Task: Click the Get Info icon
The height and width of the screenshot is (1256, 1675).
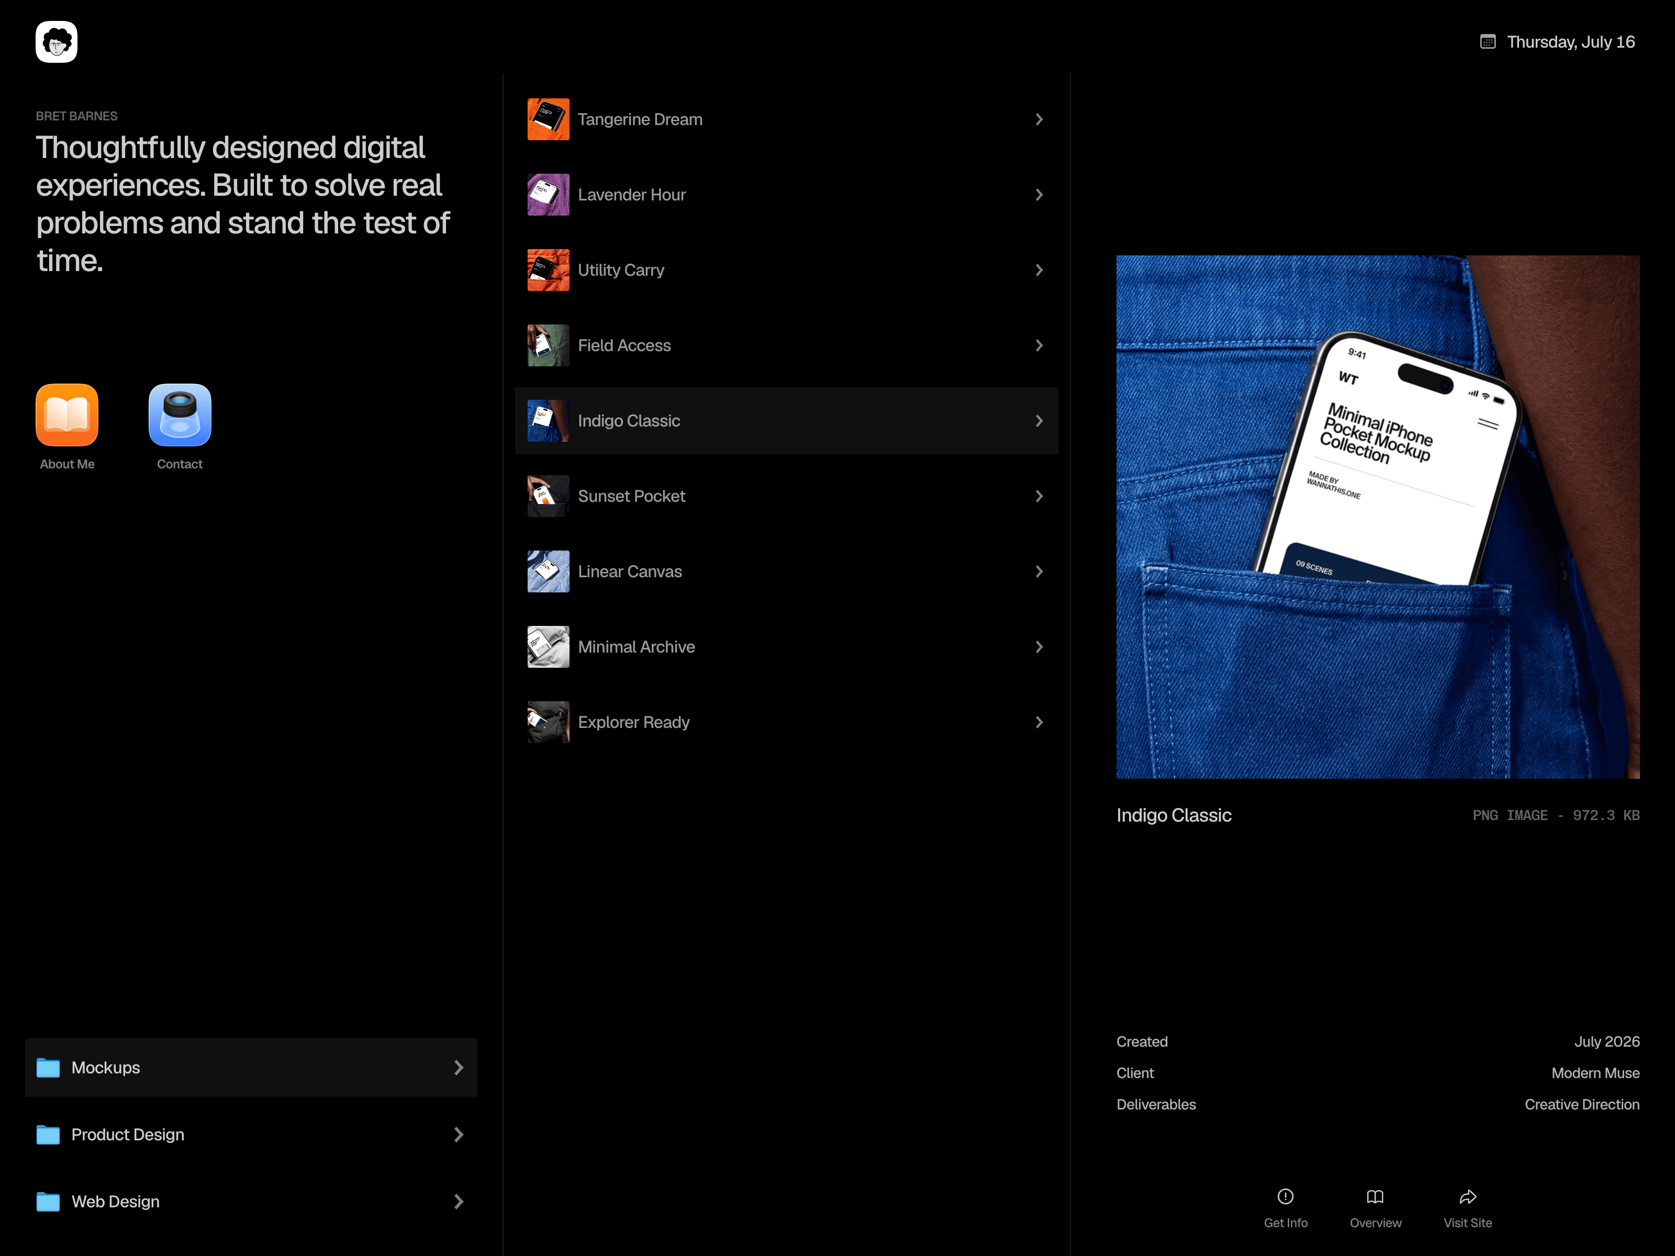Action: click(1285, 1196)
